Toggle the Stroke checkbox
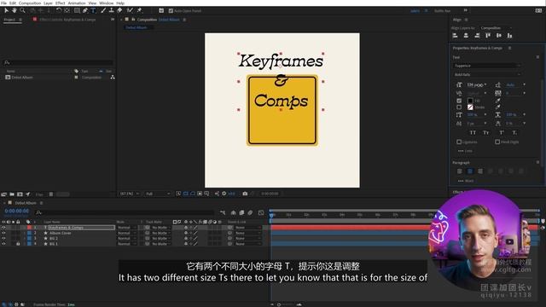 click(459, 107)
